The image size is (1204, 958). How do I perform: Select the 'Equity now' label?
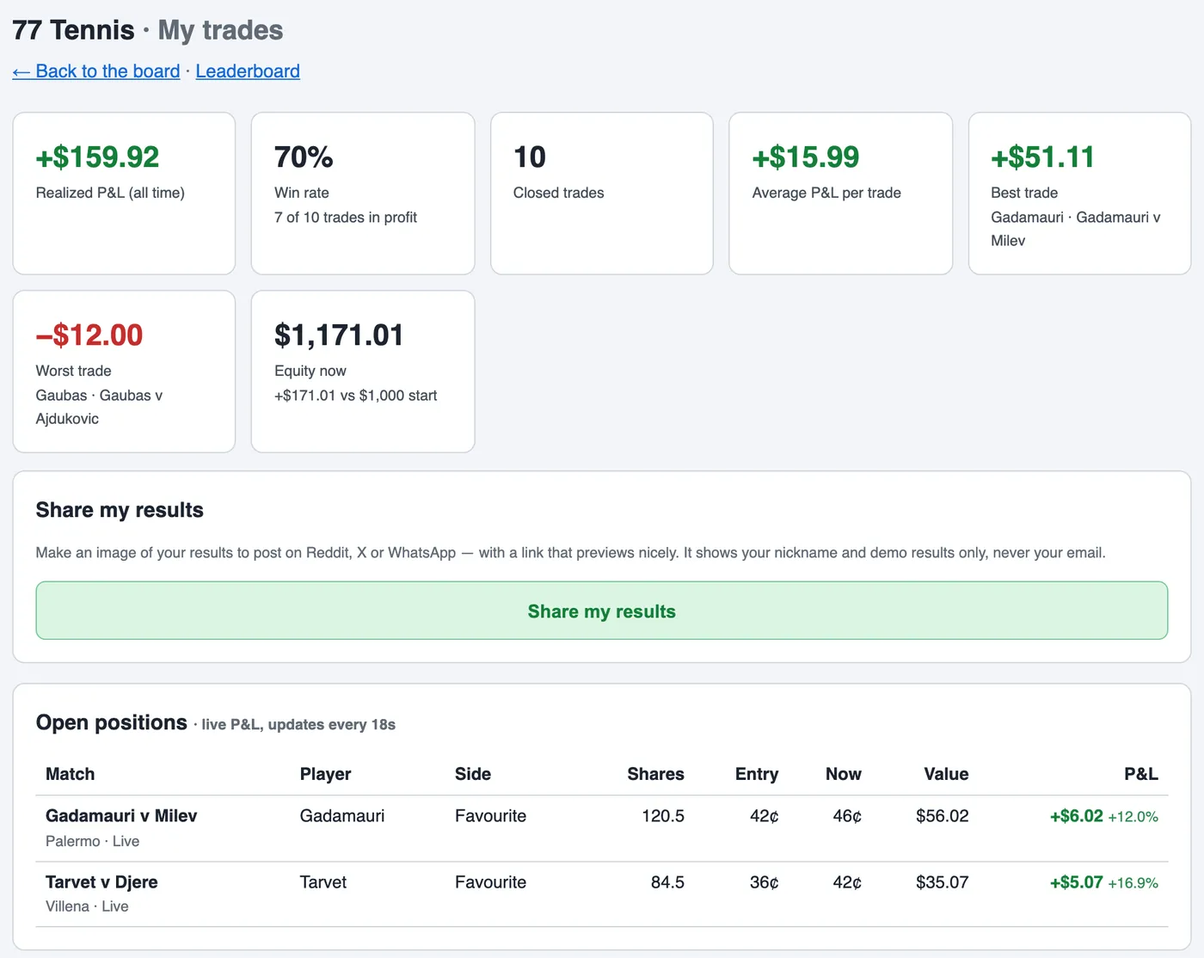[x=310, y=371]
